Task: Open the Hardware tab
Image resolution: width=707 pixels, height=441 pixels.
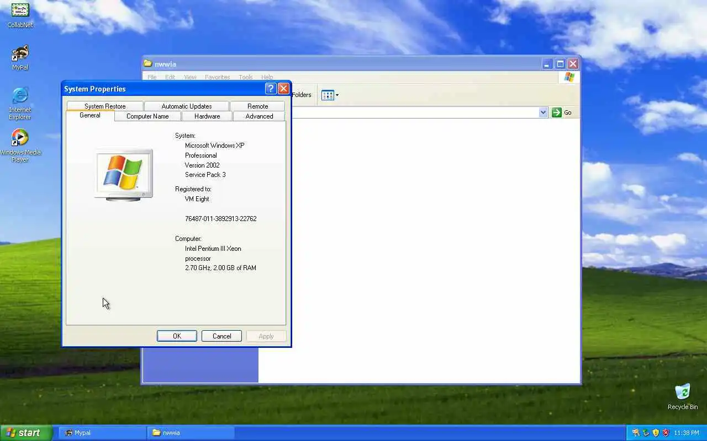Action: pos(207,116)
